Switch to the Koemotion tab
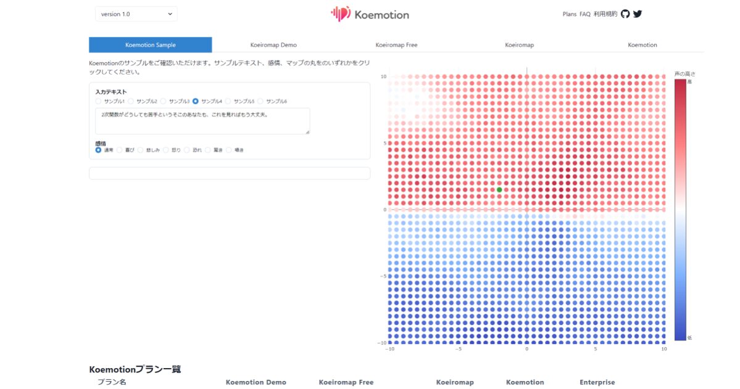Viewport: 740px width, 389px height. [642, 45]
